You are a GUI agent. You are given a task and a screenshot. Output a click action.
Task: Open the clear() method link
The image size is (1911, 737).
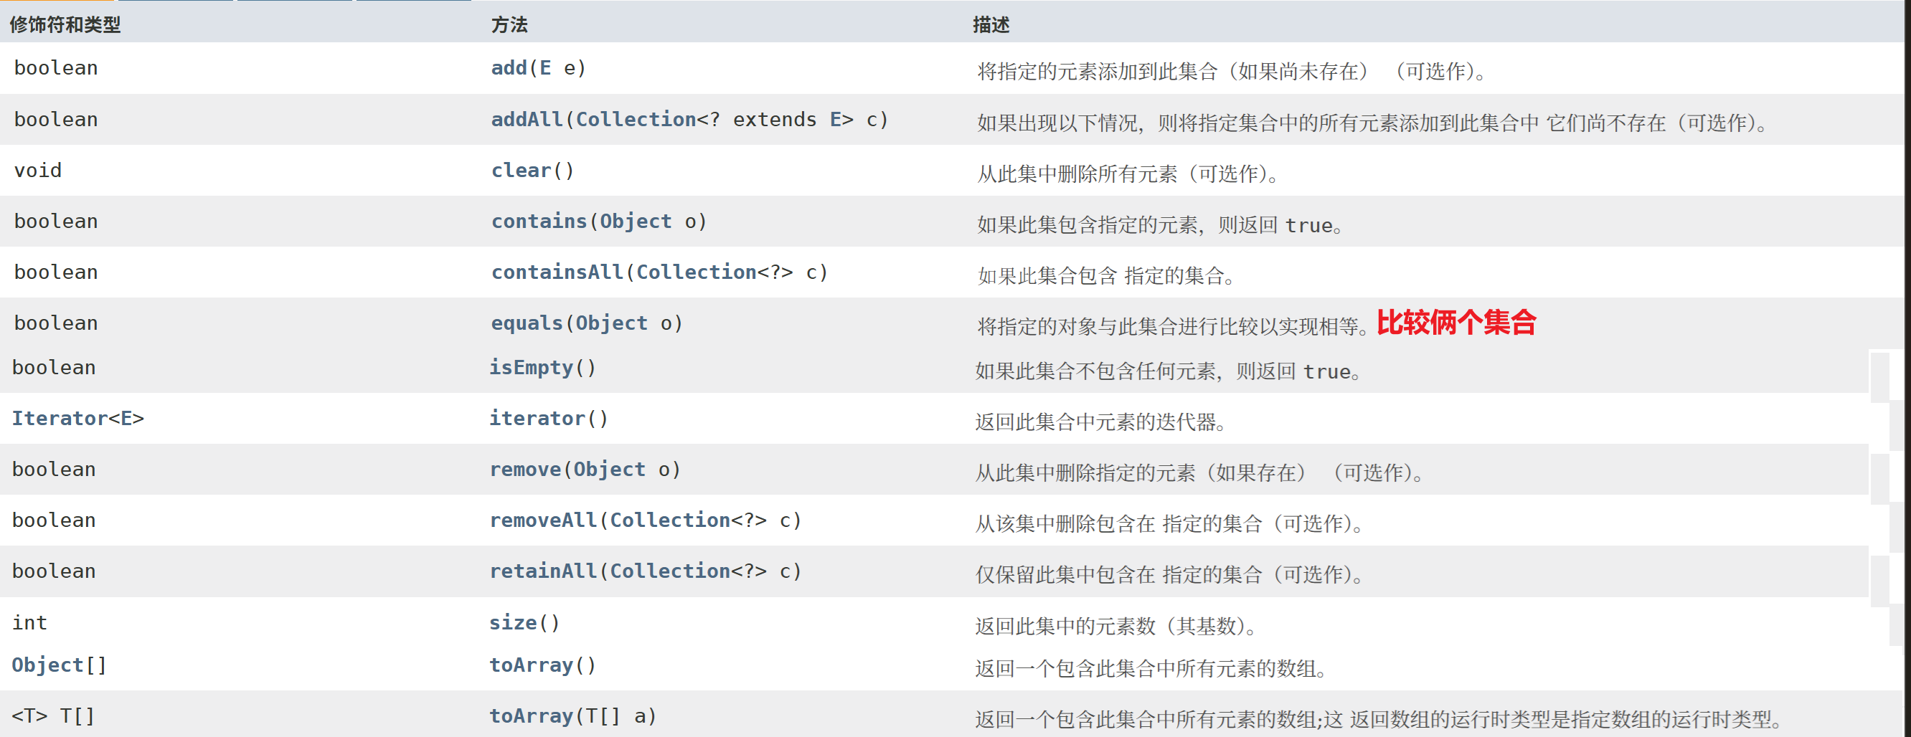521,171
